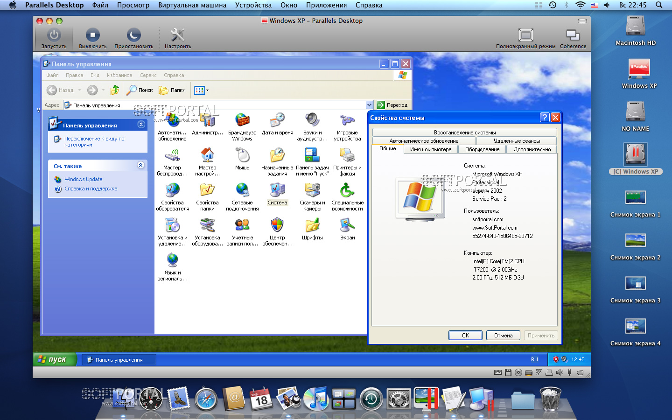The width and height of the screenshot is (672, 420).
Task: Open Звуки и аудиоустройства icon
Action: pos(312,126)
